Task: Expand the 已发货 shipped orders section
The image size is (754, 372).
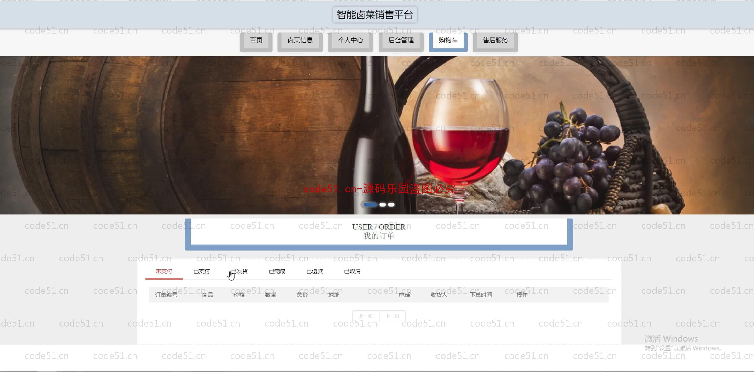Action: (x=239, y=271)
